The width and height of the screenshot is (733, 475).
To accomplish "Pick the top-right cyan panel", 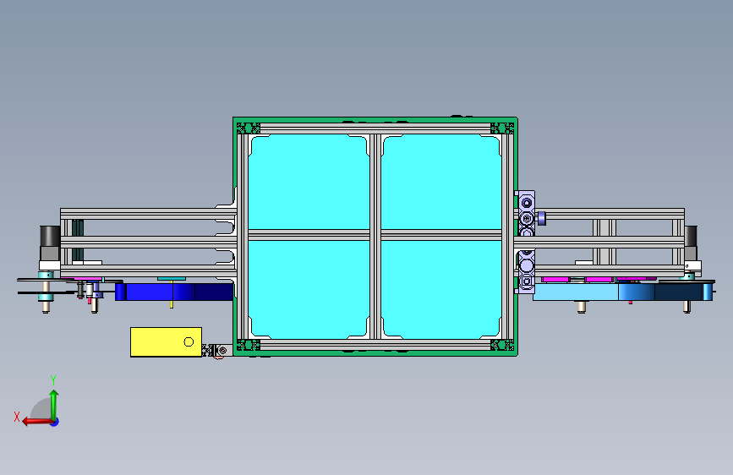I will [440, 183].
